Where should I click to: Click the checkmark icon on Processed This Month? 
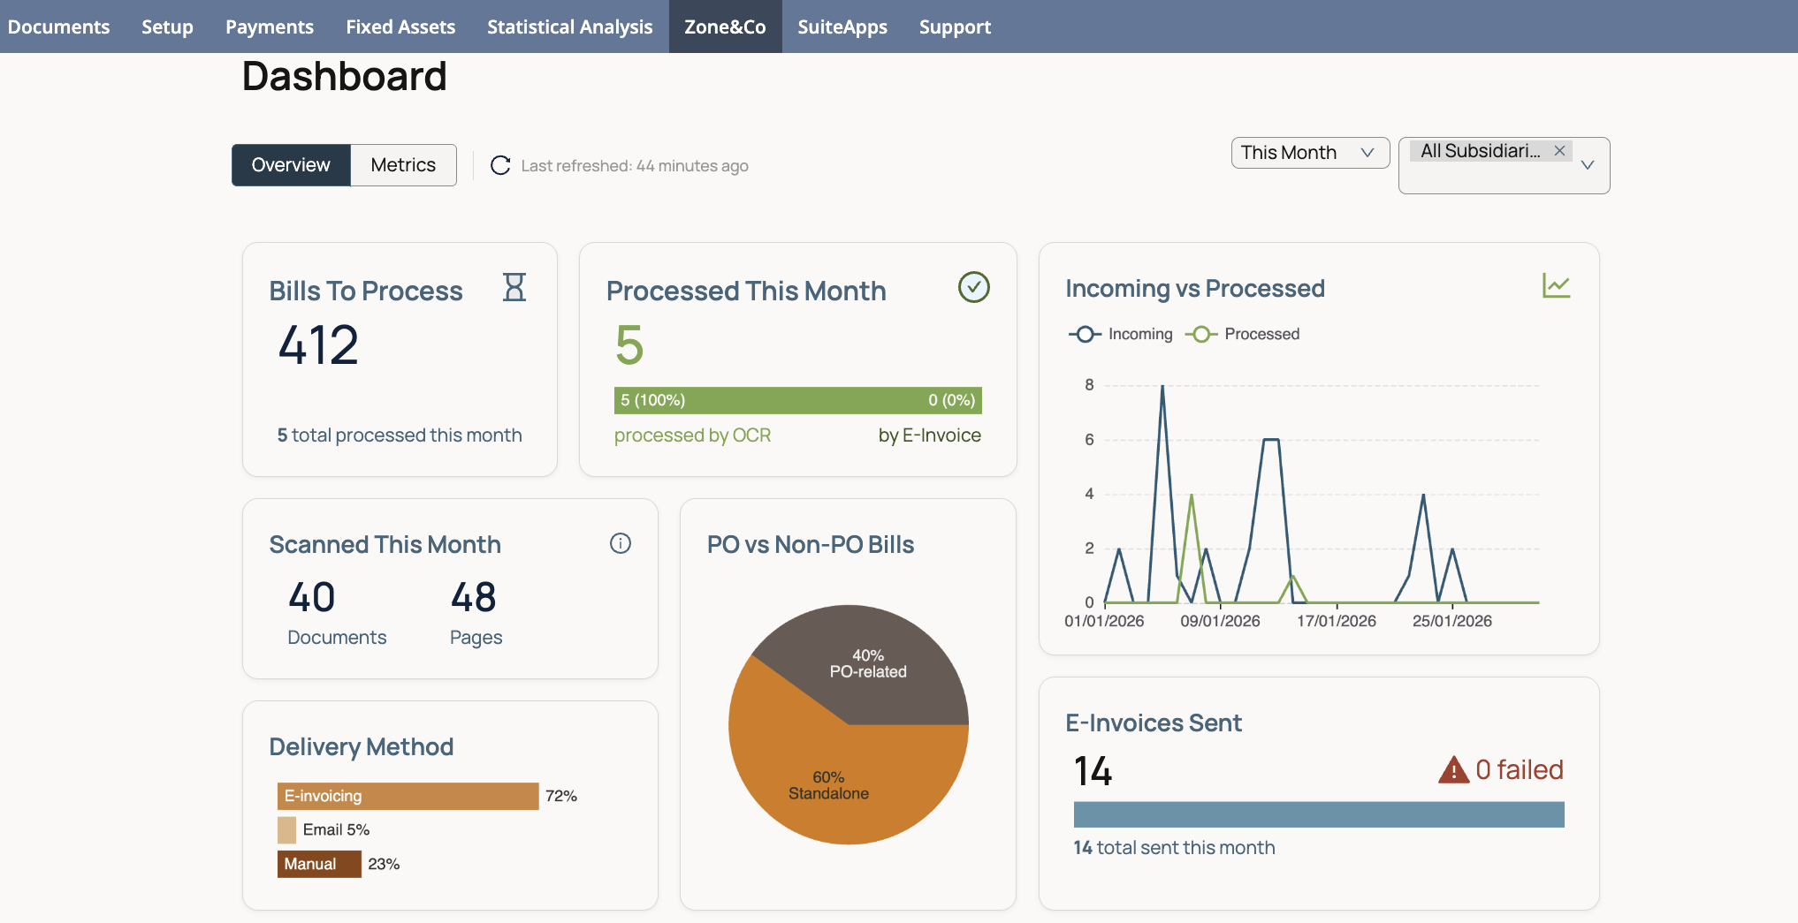point(973,287)
